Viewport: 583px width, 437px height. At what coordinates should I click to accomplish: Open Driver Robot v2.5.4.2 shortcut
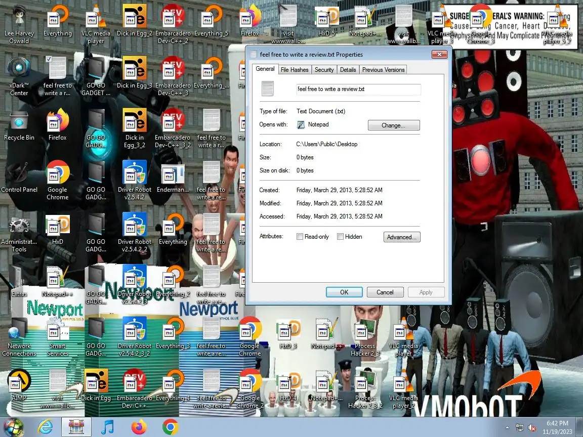[x=134, y=181]
